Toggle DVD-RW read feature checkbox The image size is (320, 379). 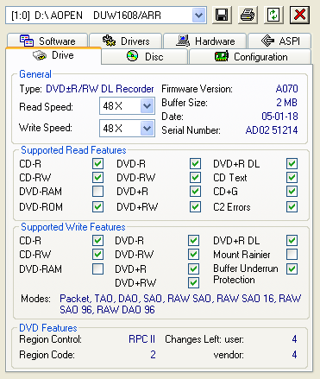pos(195,177)
